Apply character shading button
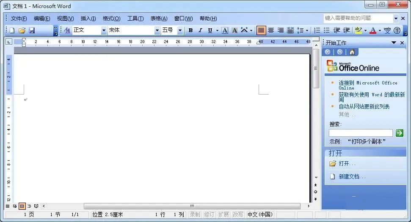 (234, 30)
